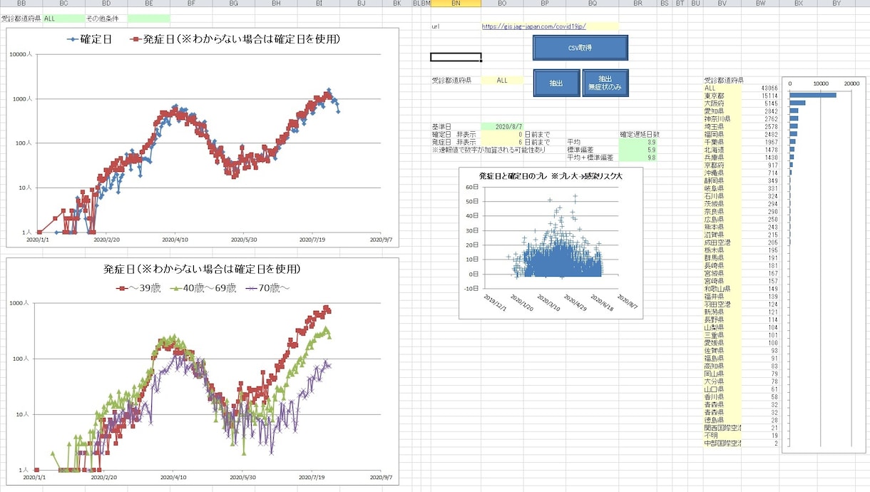Select the empty outlined cell in column BN
The image size is (870, 492).
[456, 57]
